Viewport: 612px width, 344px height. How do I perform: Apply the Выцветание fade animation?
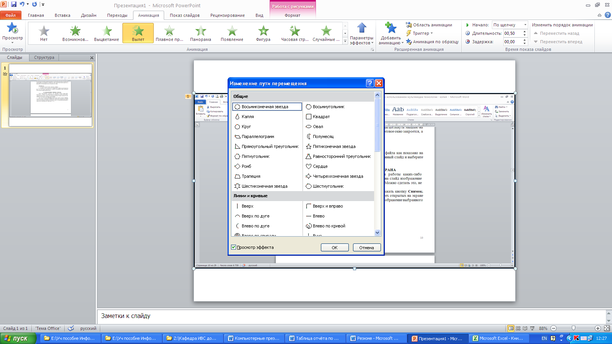107,33
